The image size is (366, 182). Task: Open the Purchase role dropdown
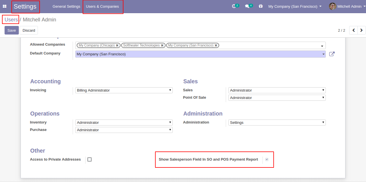point(124,130)
